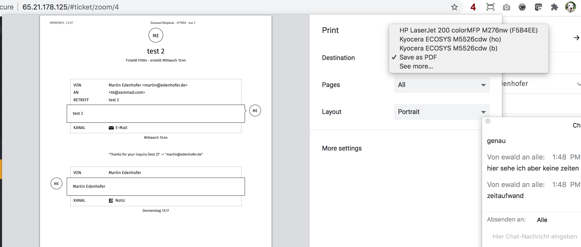
Task: Open the red number 4 extension
Action: (x=473, y=7)
